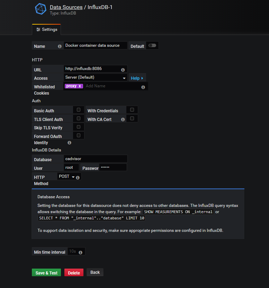Click the HTTP Method info icon
This screenshot has width=269, height=288.
[78, 177]
